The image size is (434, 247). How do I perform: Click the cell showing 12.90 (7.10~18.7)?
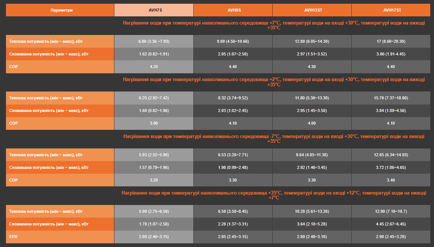point(391,211)
